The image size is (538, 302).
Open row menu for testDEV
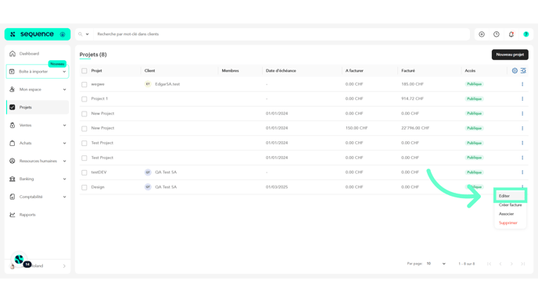[x=522, y=172]
